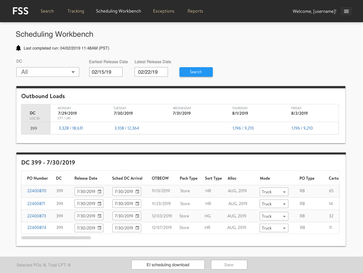The image size is (363, 273).
Task: Open Sched DC Arrival calendar for PO 22400874
Action: click(137, 228)
